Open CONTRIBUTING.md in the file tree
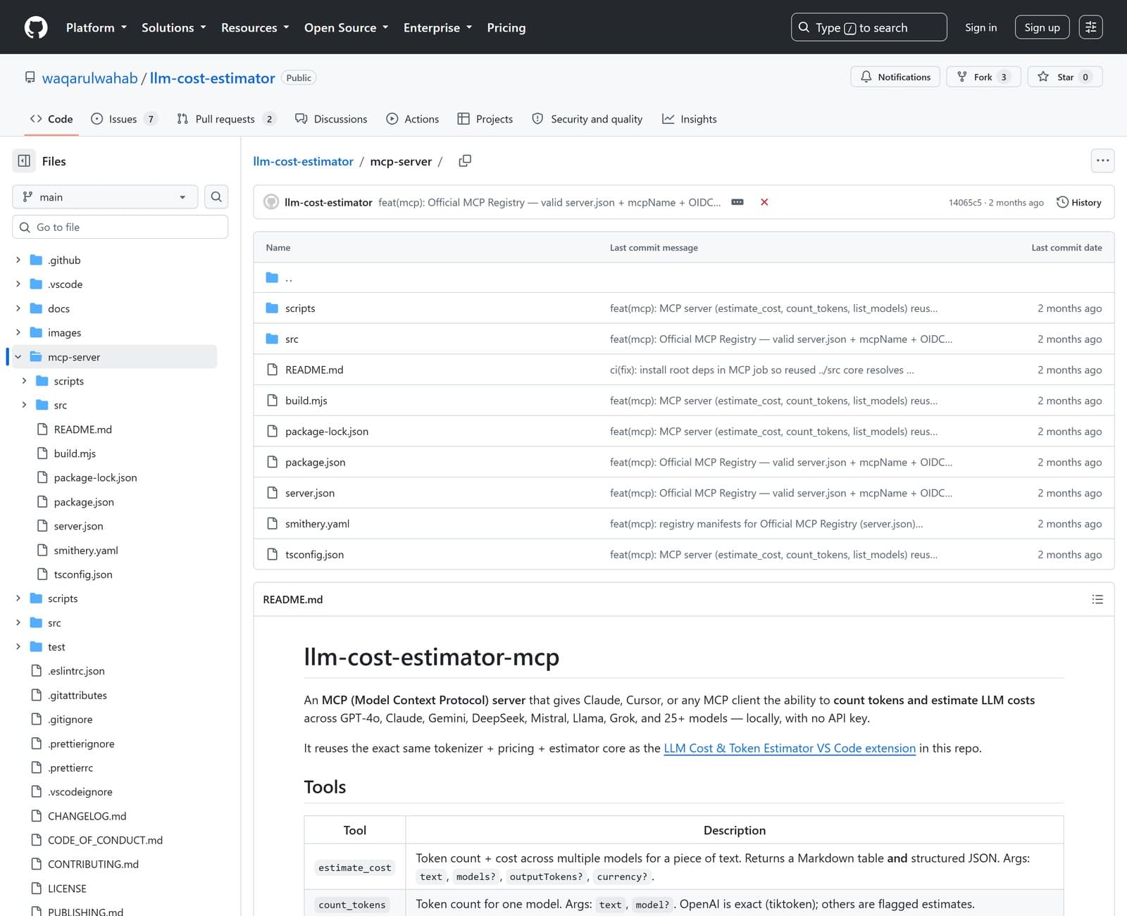The image size is (1127, 916). [93, 865]
